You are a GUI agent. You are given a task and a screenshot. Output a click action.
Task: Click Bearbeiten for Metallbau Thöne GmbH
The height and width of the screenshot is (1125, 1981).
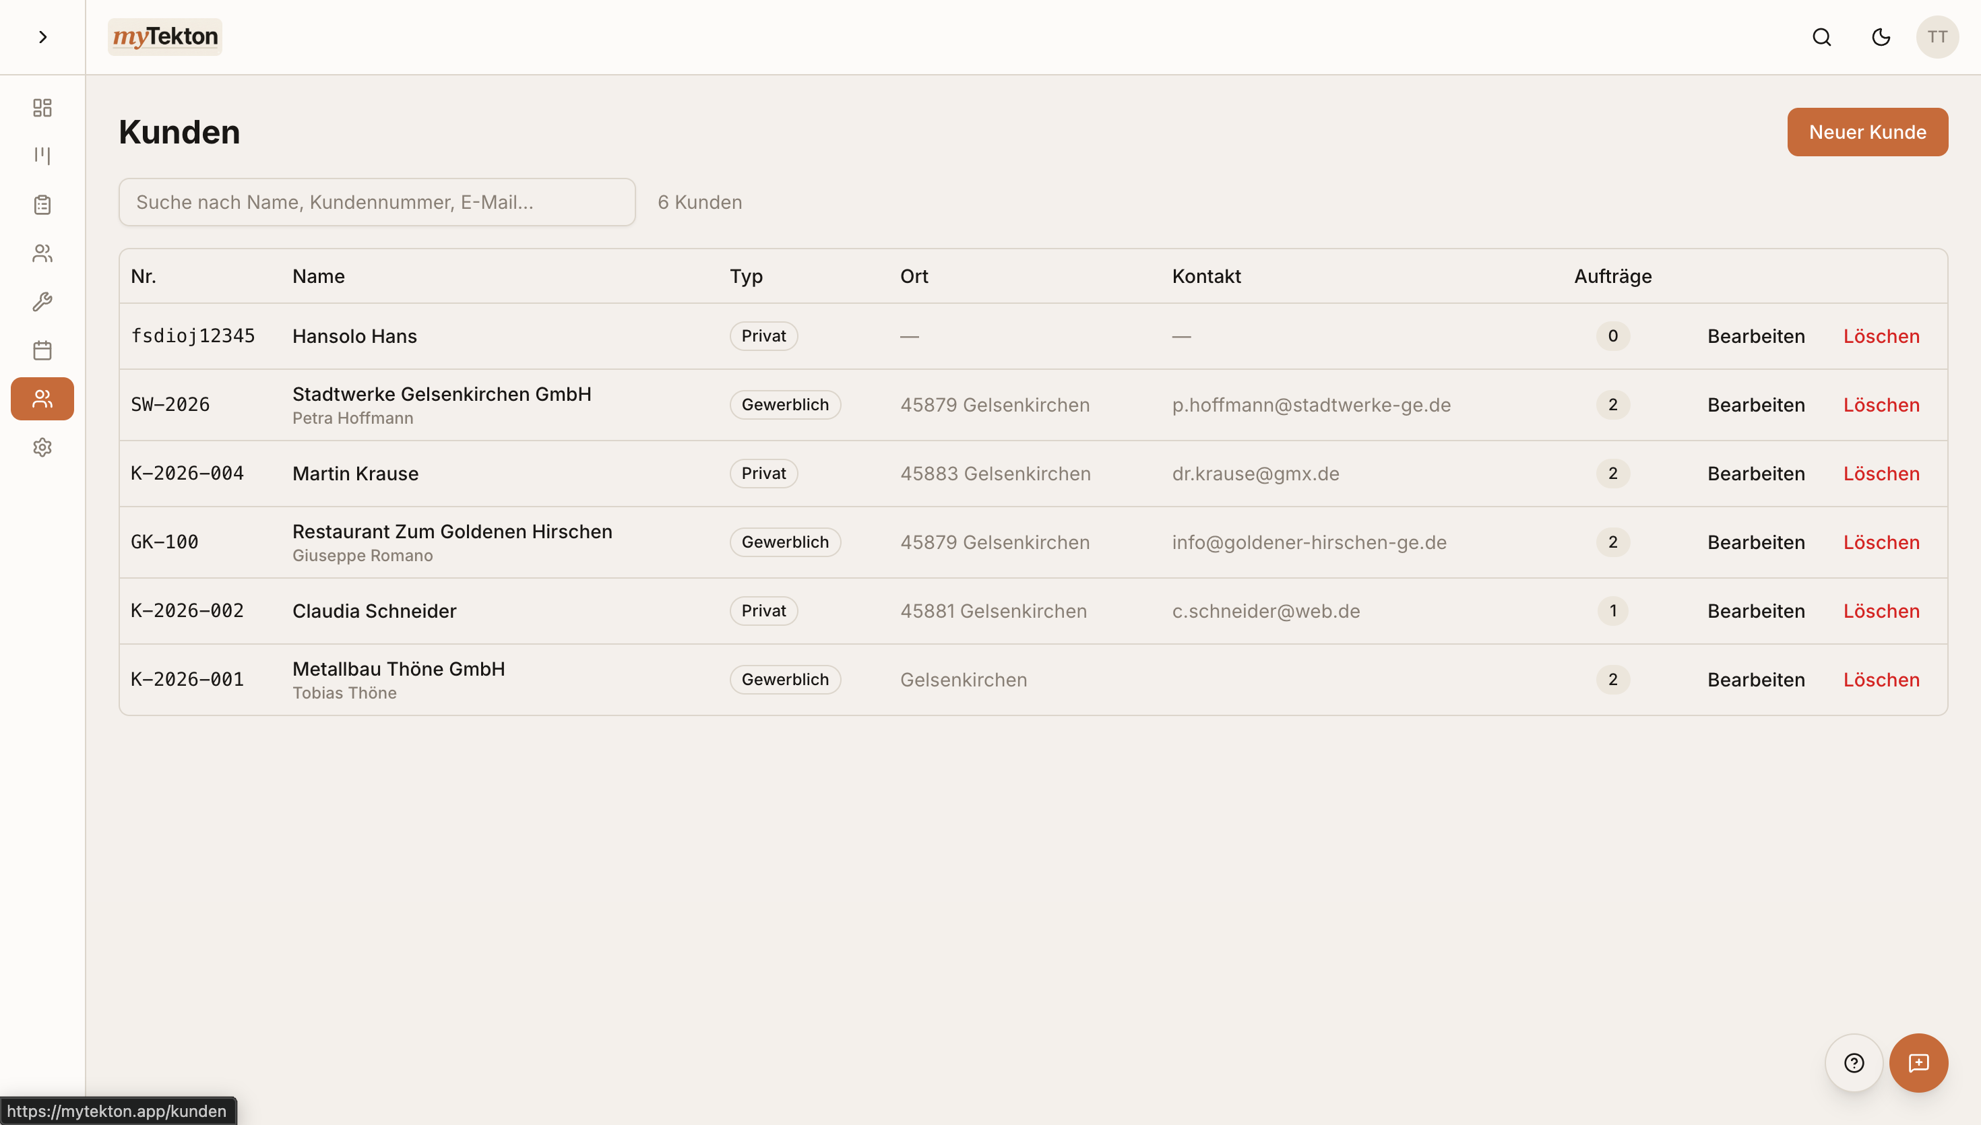click(x=1755, y=680)
